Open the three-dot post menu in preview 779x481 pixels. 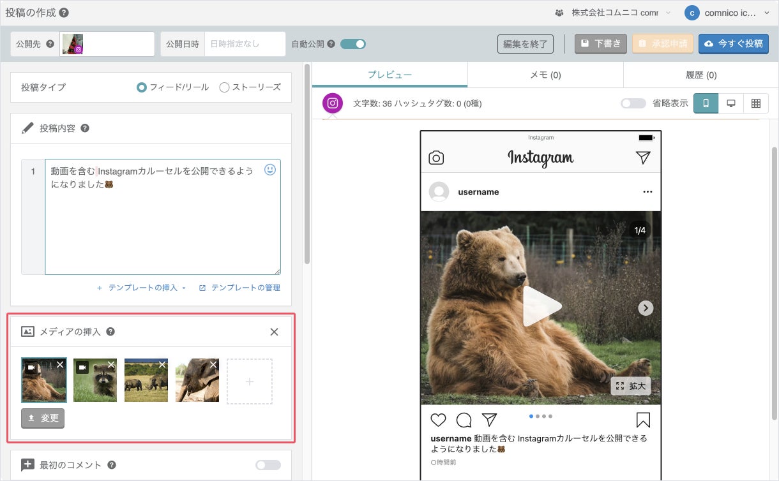(647, 192)
